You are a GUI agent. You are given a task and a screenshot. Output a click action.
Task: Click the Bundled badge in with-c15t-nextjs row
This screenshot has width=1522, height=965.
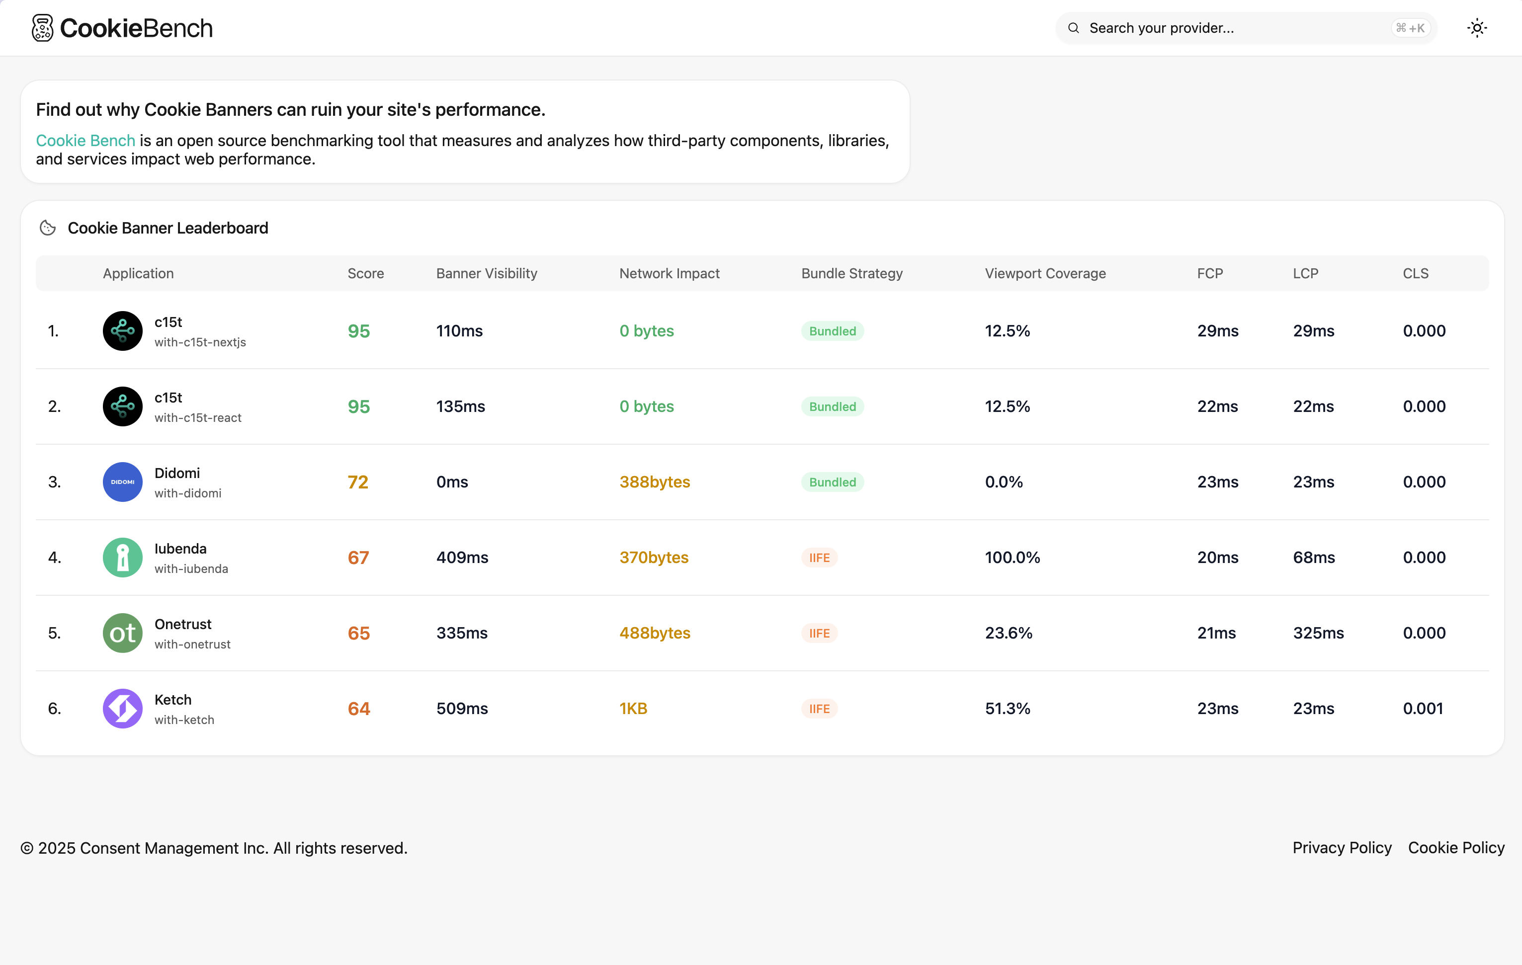pos(833,330)
